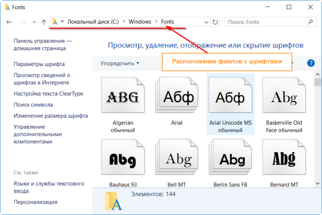Select the Arial font family icon

point(177,95)
